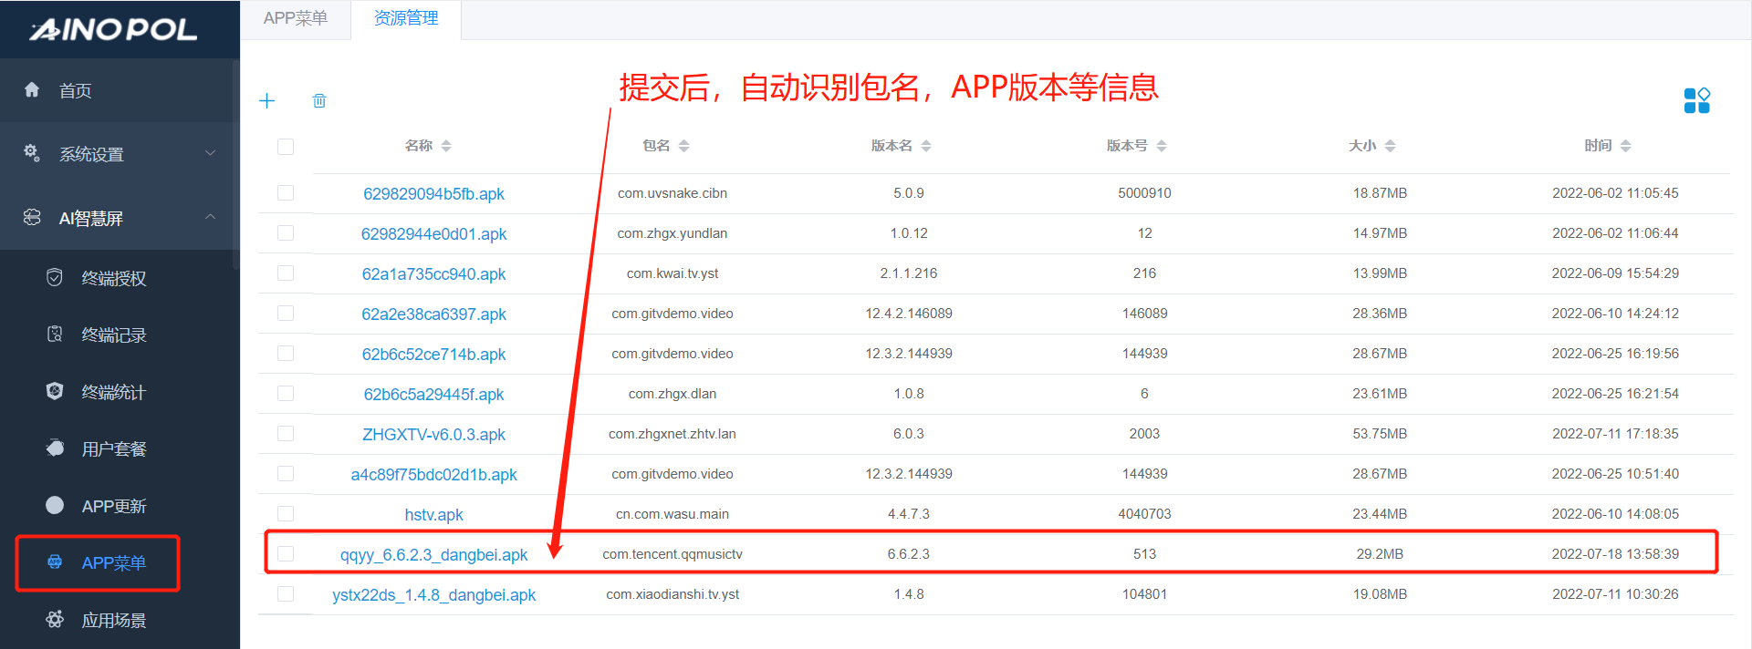Sort table by 大小 column arrows

1390,146
